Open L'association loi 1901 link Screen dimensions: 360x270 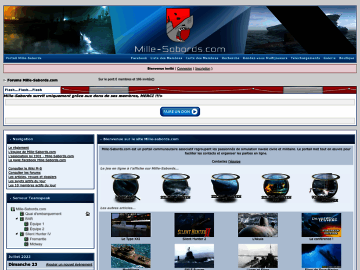[x=41, y=156]
